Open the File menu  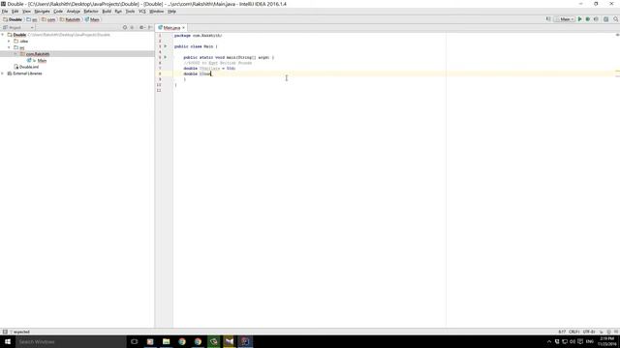coord(5,12)
